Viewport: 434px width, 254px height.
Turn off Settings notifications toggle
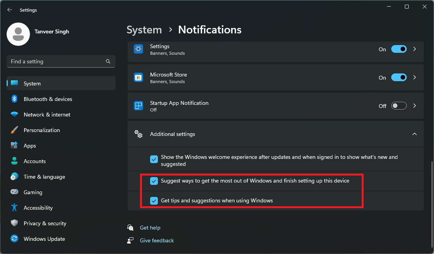[x=399, y=49]
